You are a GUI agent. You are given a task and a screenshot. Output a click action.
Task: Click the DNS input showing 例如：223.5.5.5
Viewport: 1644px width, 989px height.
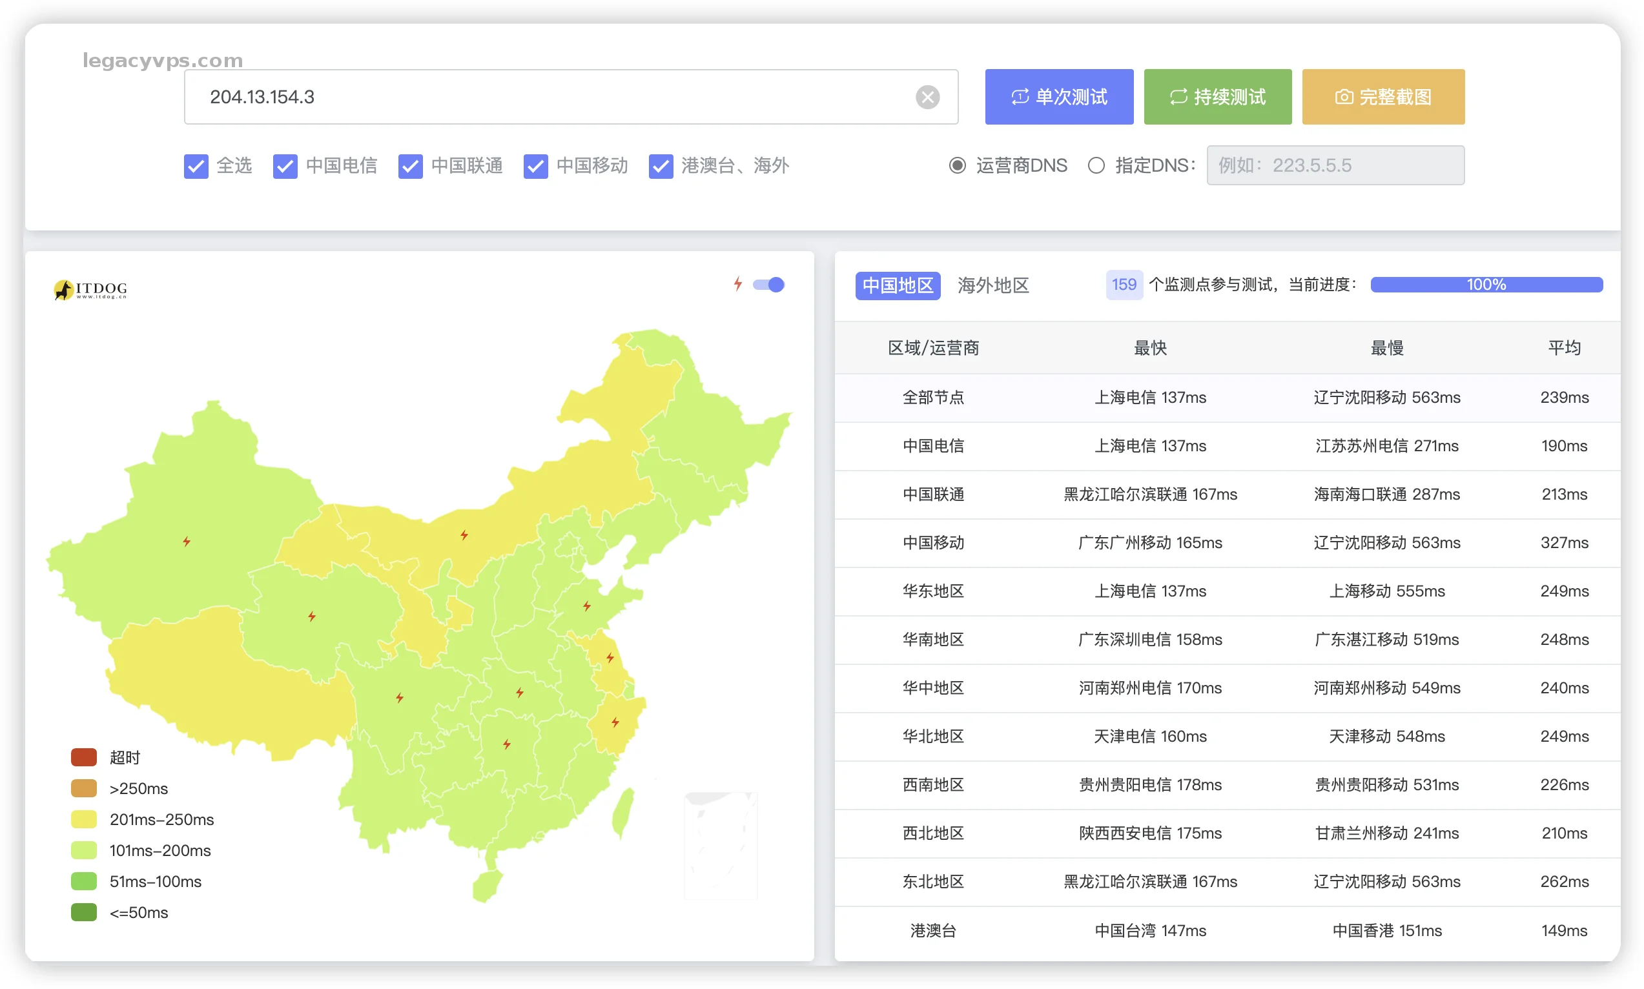pyautogui.click(x=1335, y=165)
